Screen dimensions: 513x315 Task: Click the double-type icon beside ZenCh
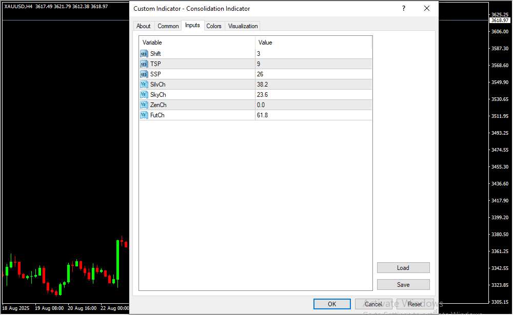[144, 105]
